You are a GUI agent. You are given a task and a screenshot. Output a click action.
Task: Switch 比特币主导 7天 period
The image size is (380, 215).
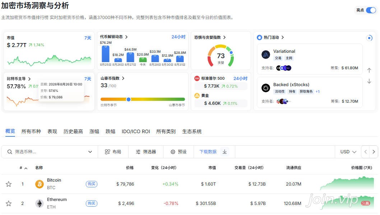pos(88,79)
